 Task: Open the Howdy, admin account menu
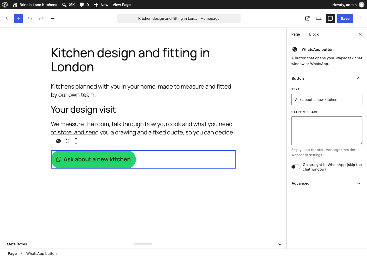pyautogui.click(x=348, y=5)
